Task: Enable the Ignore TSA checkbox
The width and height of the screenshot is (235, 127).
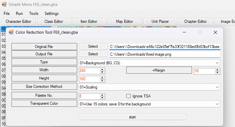Action: coord(128,96)
